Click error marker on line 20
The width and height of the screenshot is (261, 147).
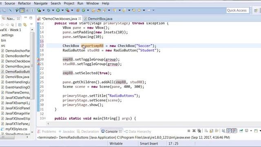click(38, 60)
